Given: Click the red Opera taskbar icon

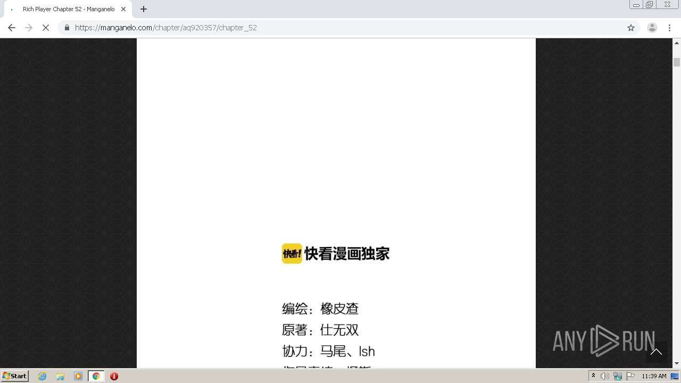Looking at the screenshot, I should point(114,376).
